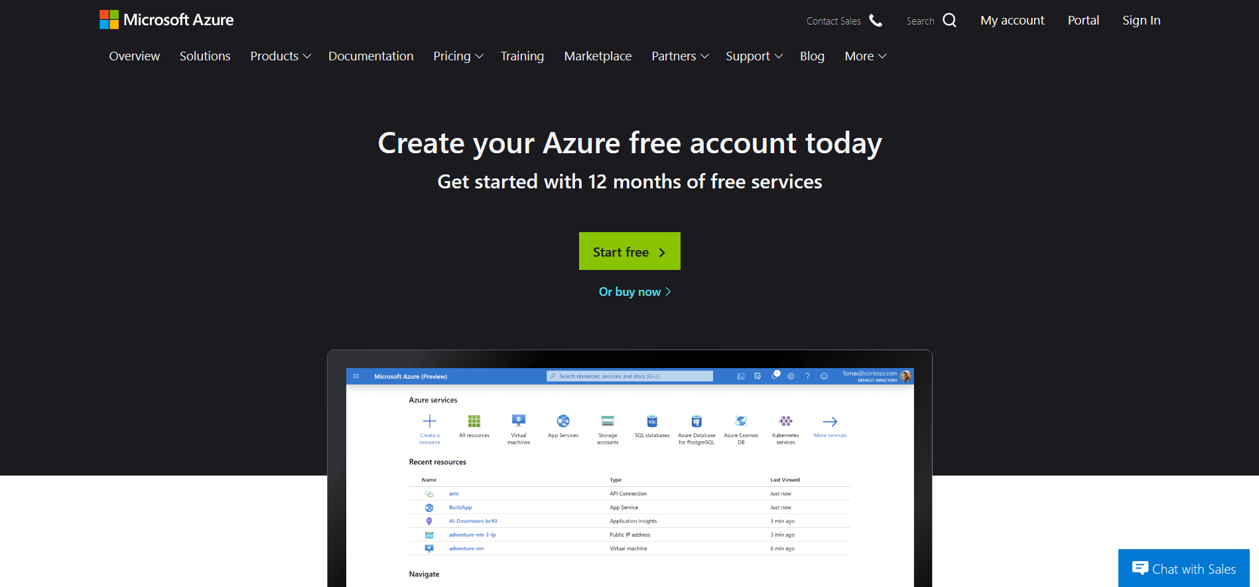Click the help question mark in portal header
Viewport: 1259px width, 587px height.
pyautogui.click(x=807, y=376)
